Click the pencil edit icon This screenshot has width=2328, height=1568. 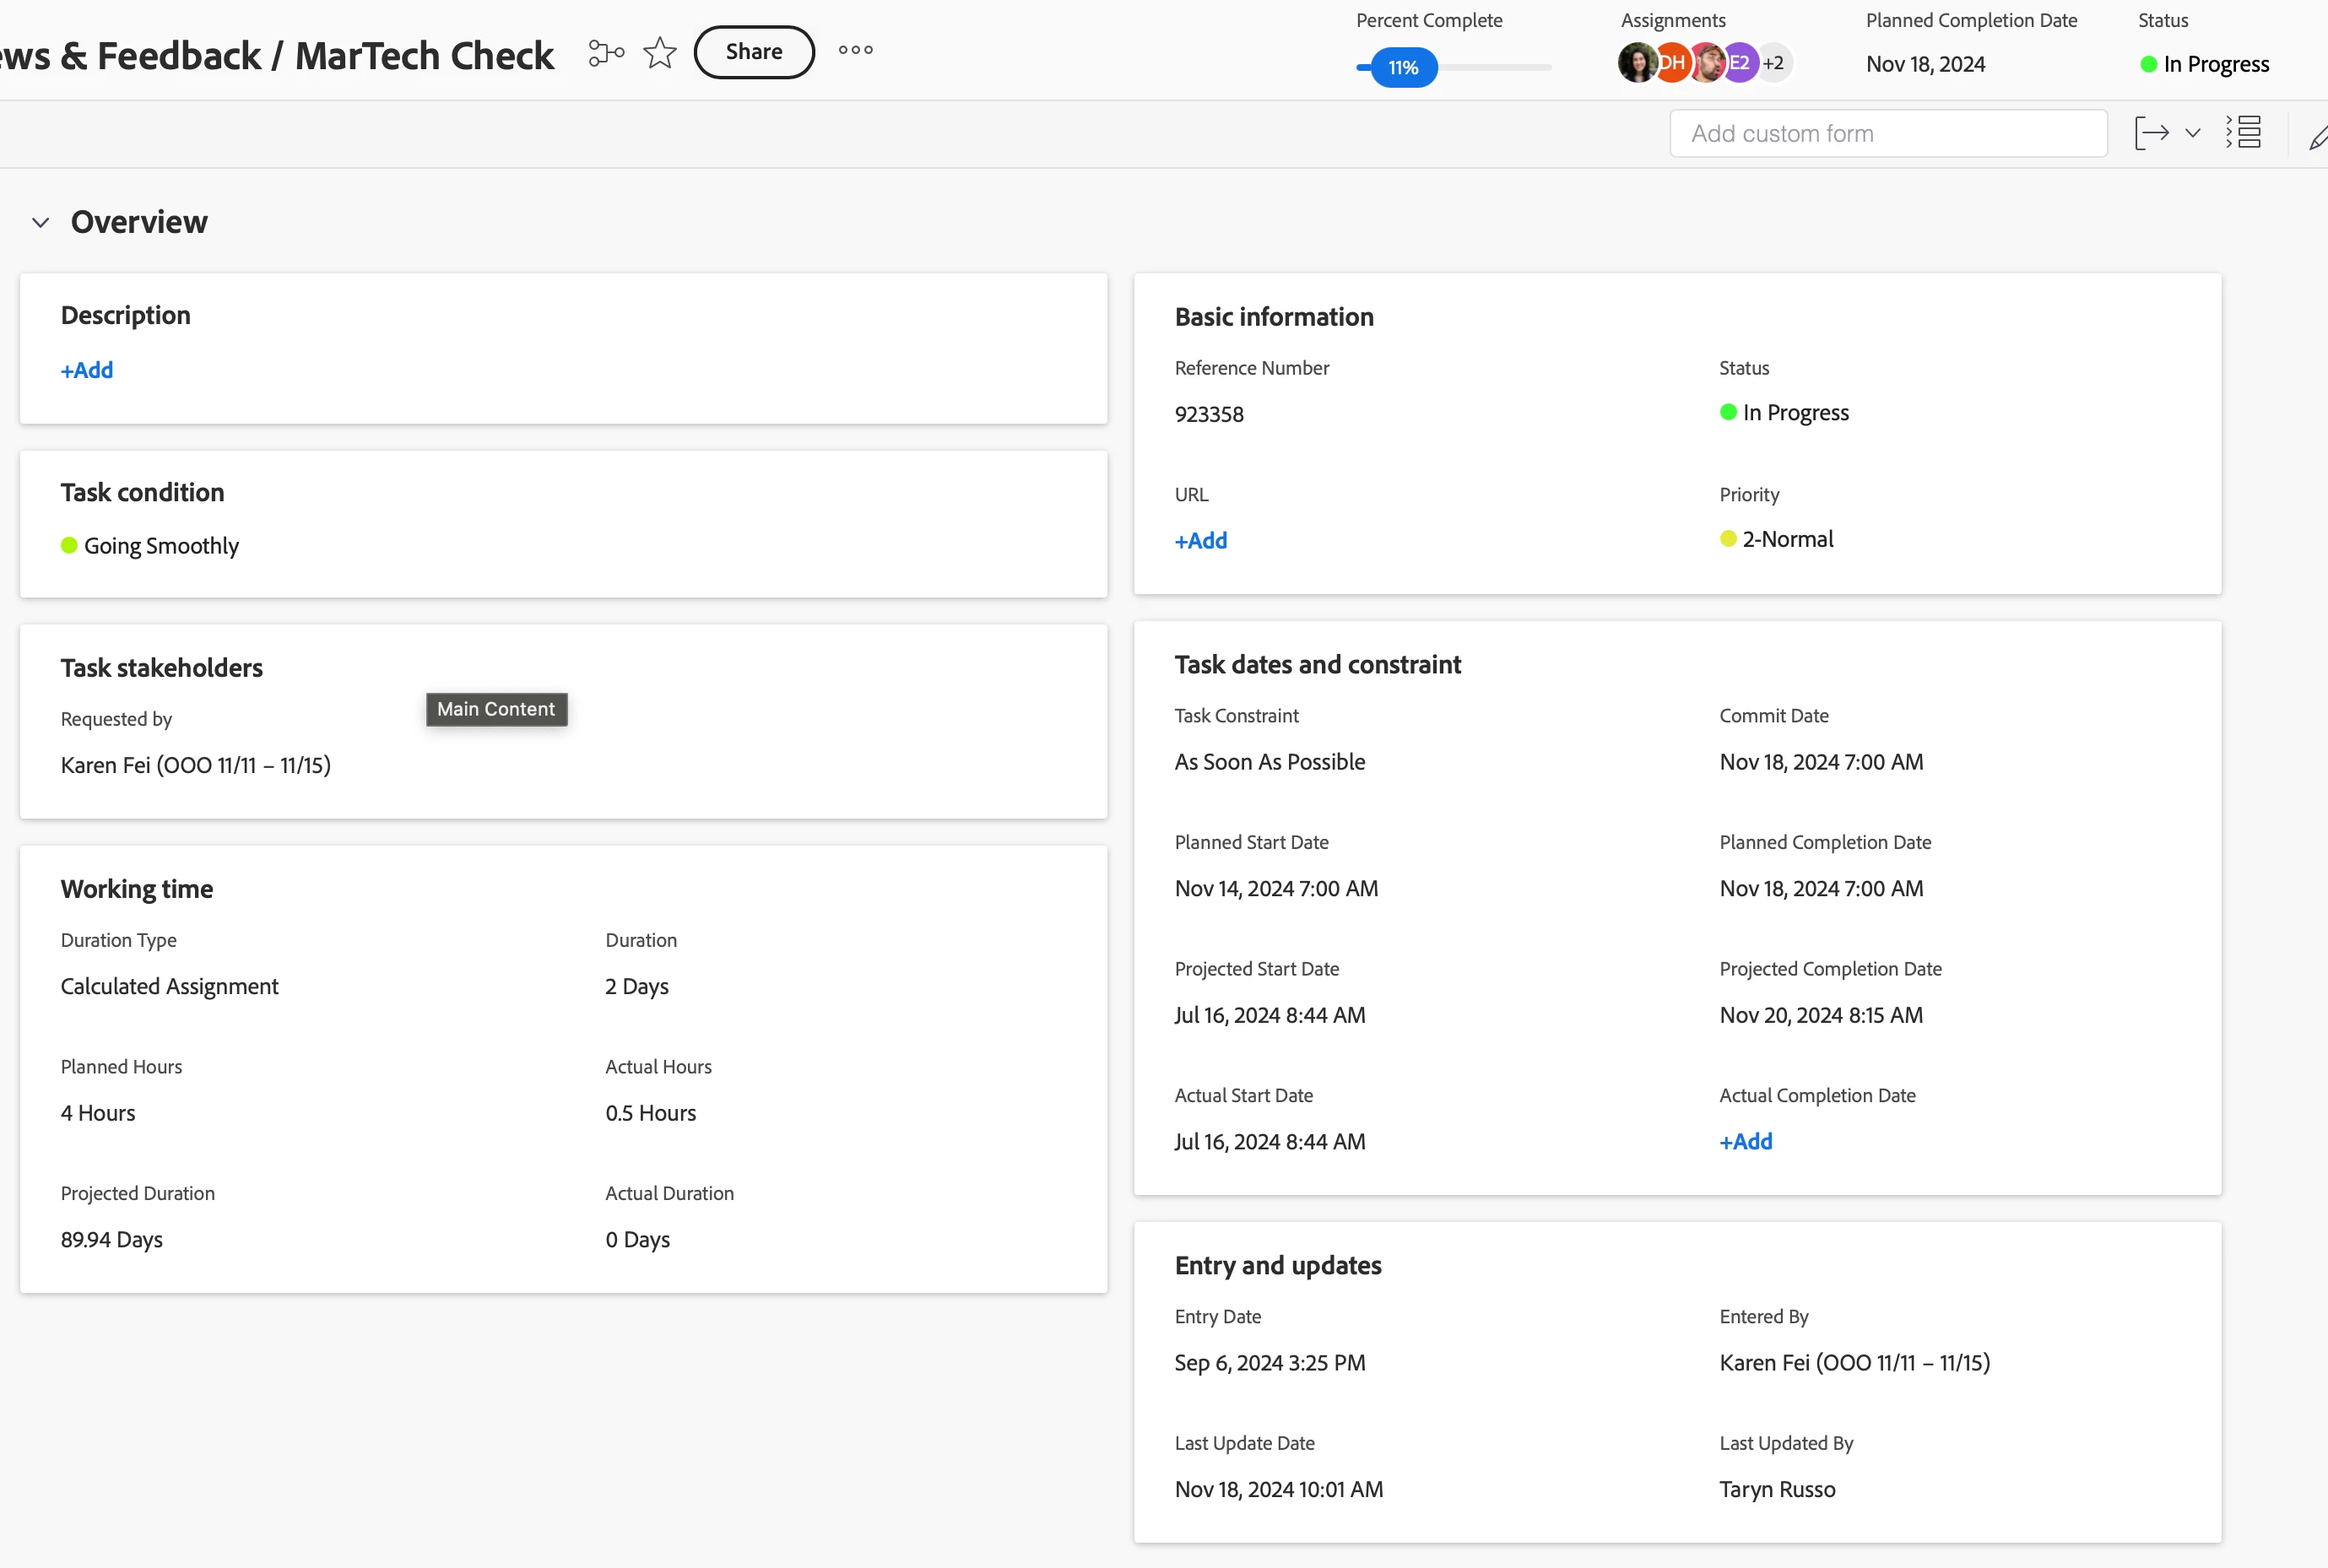point(2317,137)
